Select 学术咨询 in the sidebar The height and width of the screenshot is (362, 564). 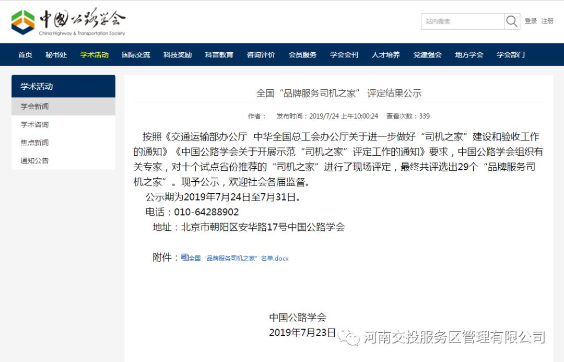coord(34,125)
